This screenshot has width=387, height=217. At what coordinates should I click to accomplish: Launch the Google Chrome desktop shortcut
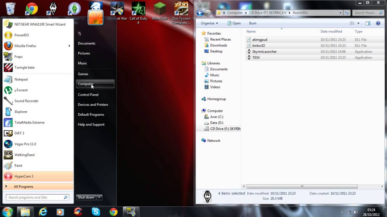coord(31,8)
